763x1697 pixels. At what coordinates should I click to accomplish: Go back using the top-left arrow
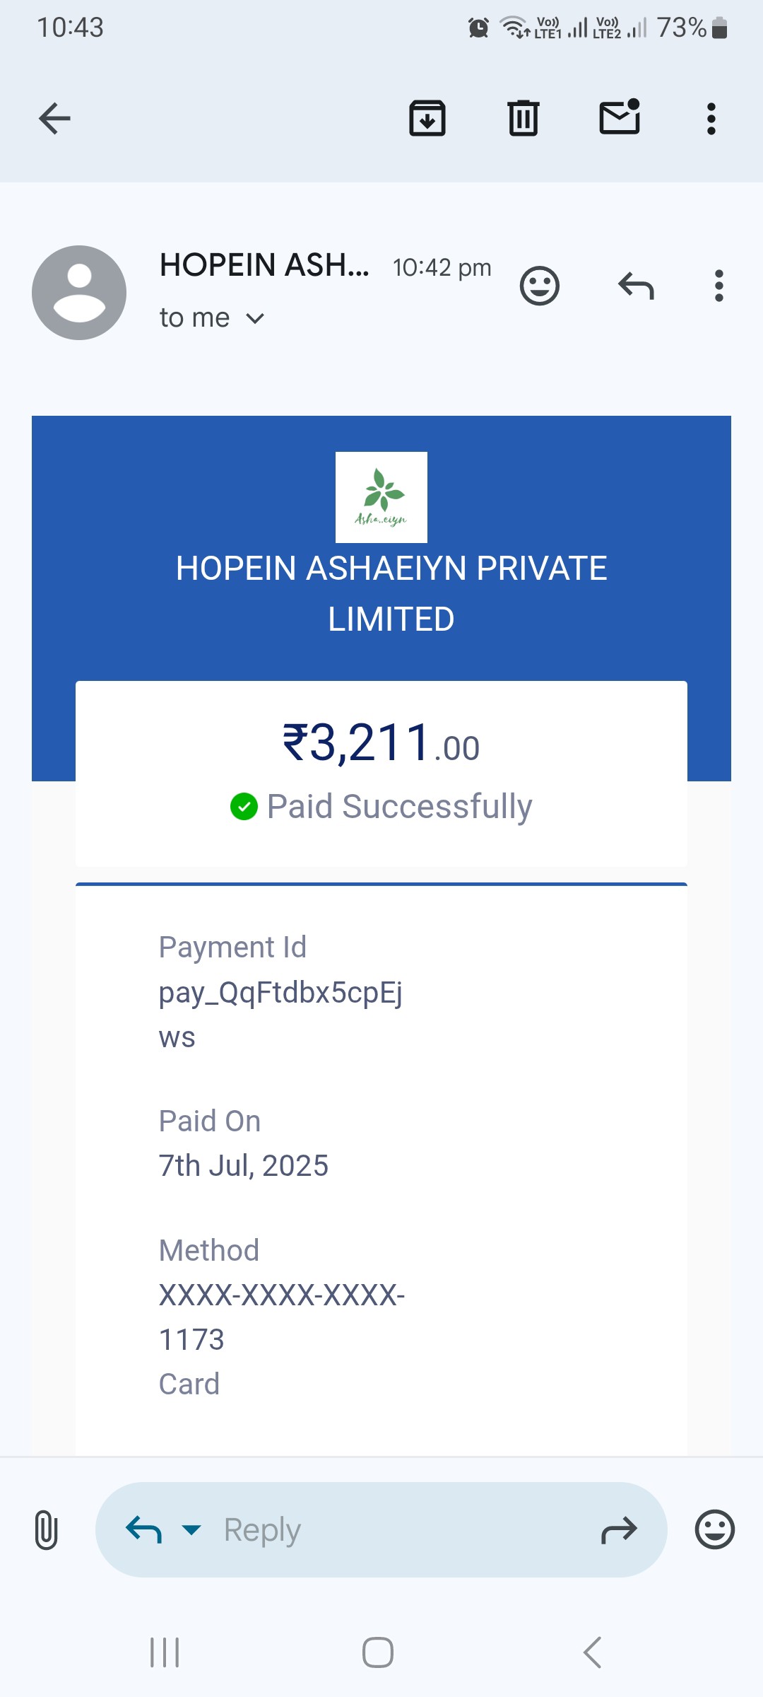[54, 118]
